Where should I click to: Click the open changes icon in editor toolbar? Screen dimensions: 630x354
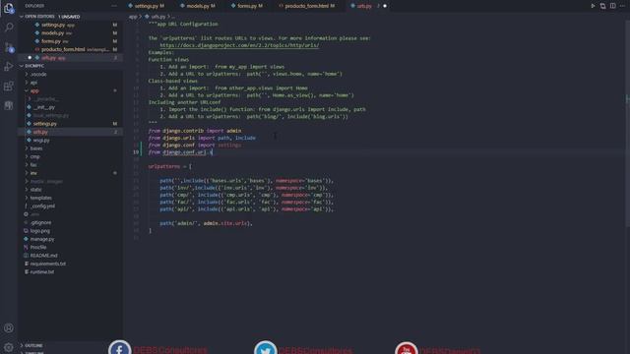[602, 6]
